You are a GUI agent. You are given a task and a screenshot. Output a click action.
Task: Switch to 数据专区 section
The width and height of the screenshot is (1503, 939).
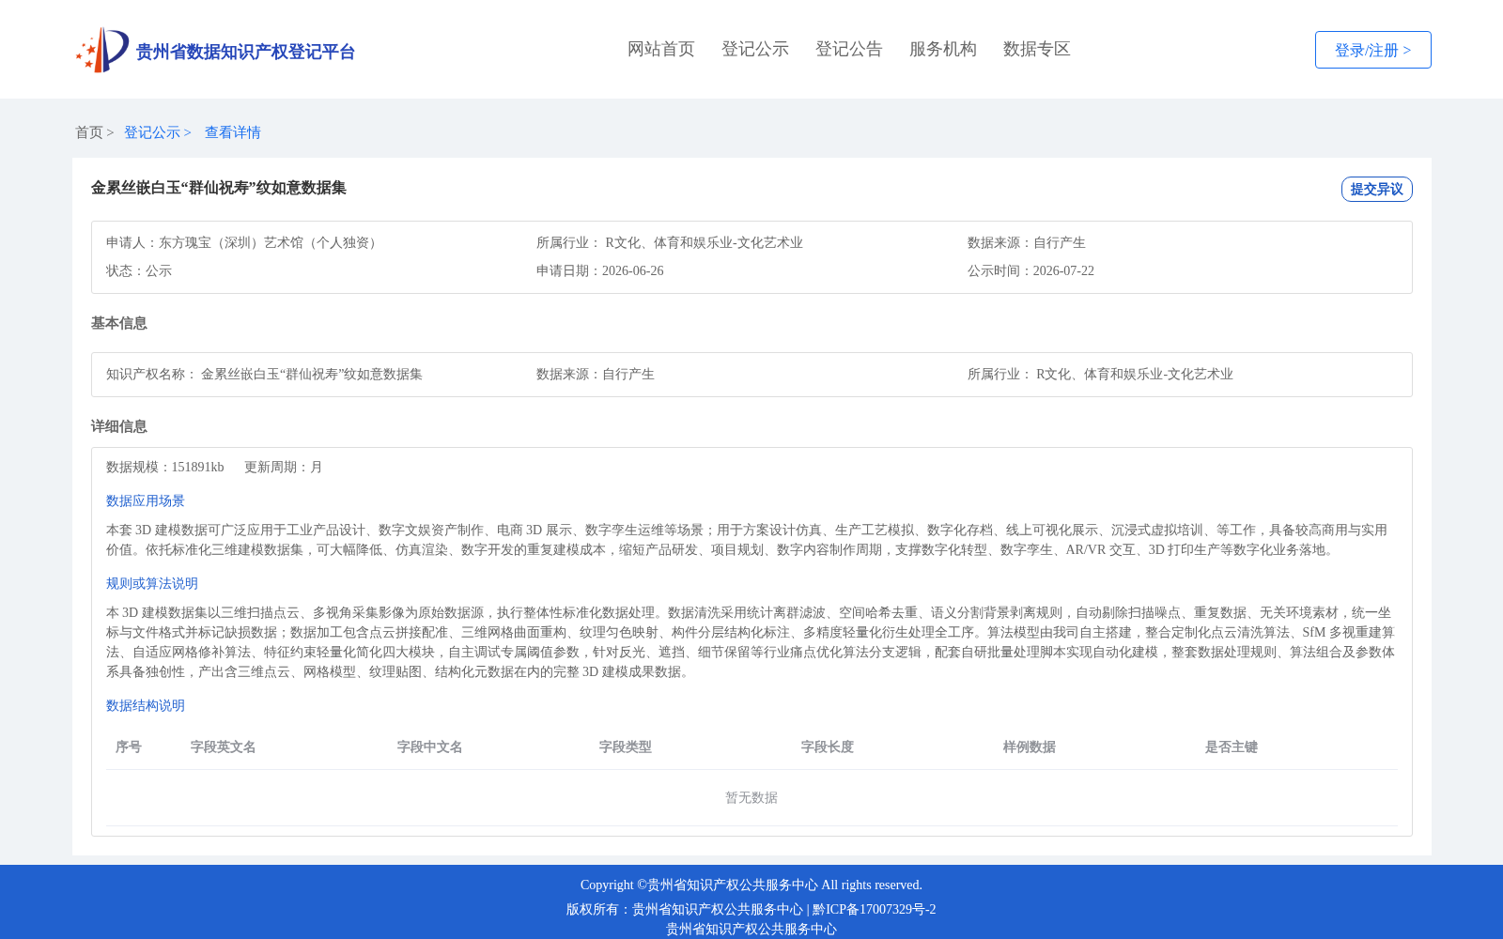(x=1037, y=49)
